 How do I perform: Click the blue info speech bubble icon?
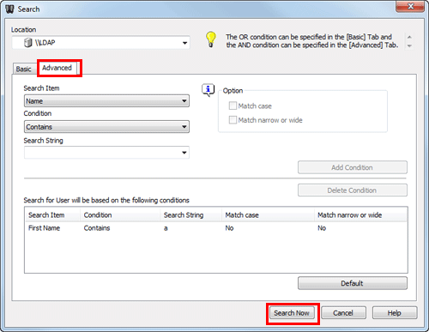tap(208, 90)
